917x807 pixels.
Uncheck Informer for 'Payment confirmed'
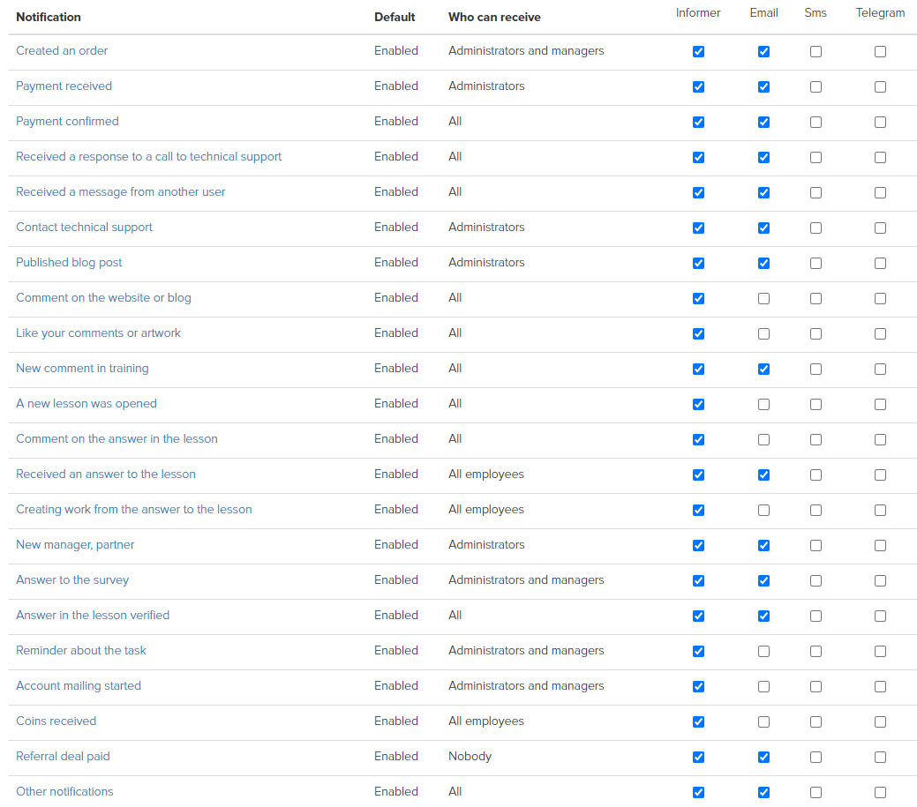coord(698,122)
